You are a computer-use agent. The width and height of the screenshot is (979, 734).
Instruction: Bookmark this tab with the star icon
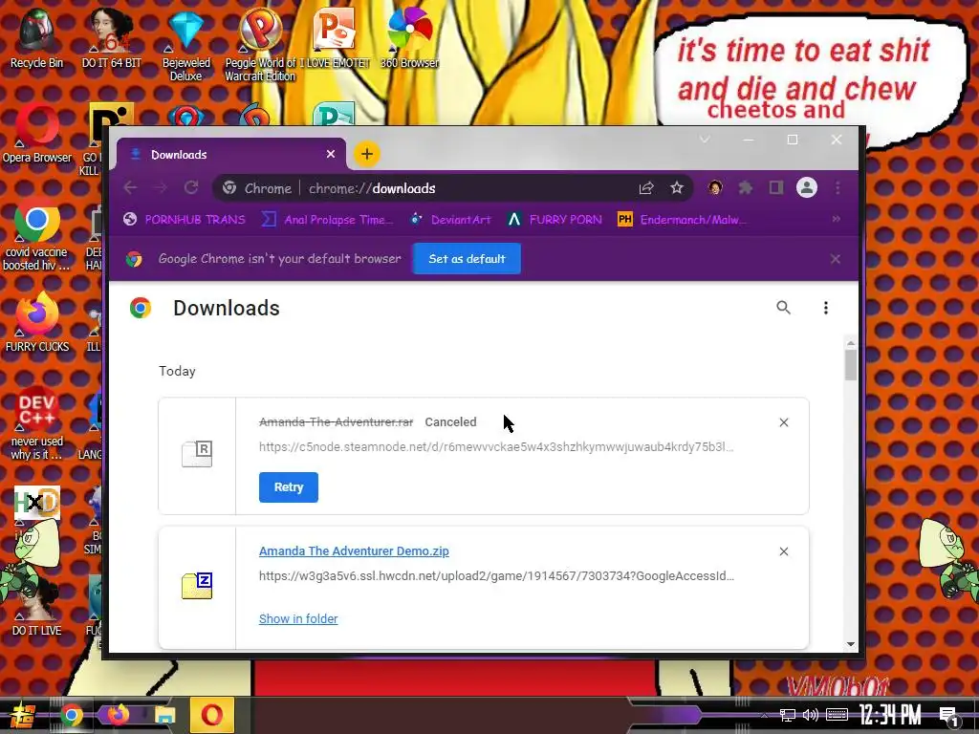[677, 188]
